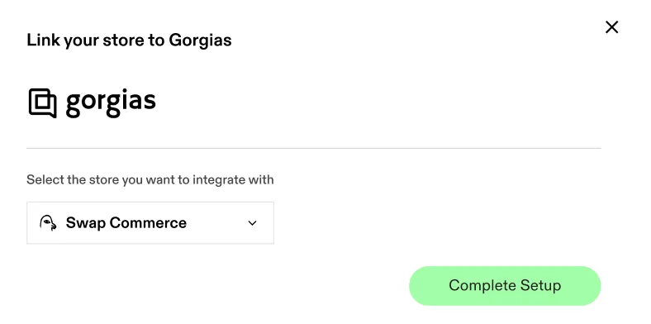
Task: Click the down arrow beside Swap Commerce
Action: [x=252, y=223]
